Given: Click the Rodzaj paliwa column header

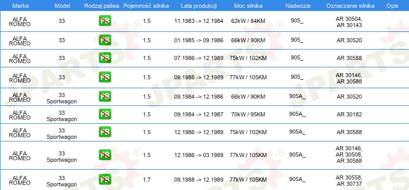Looking at the screenshot, I should click(102, 6).
